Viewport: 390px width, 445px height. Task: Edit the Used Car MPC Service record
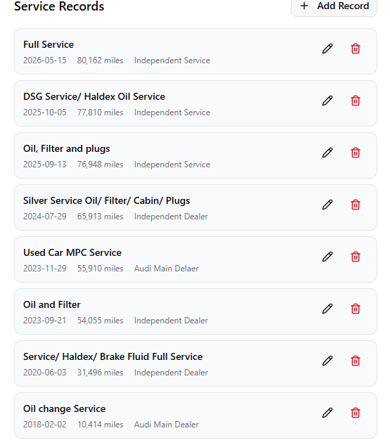327,257
